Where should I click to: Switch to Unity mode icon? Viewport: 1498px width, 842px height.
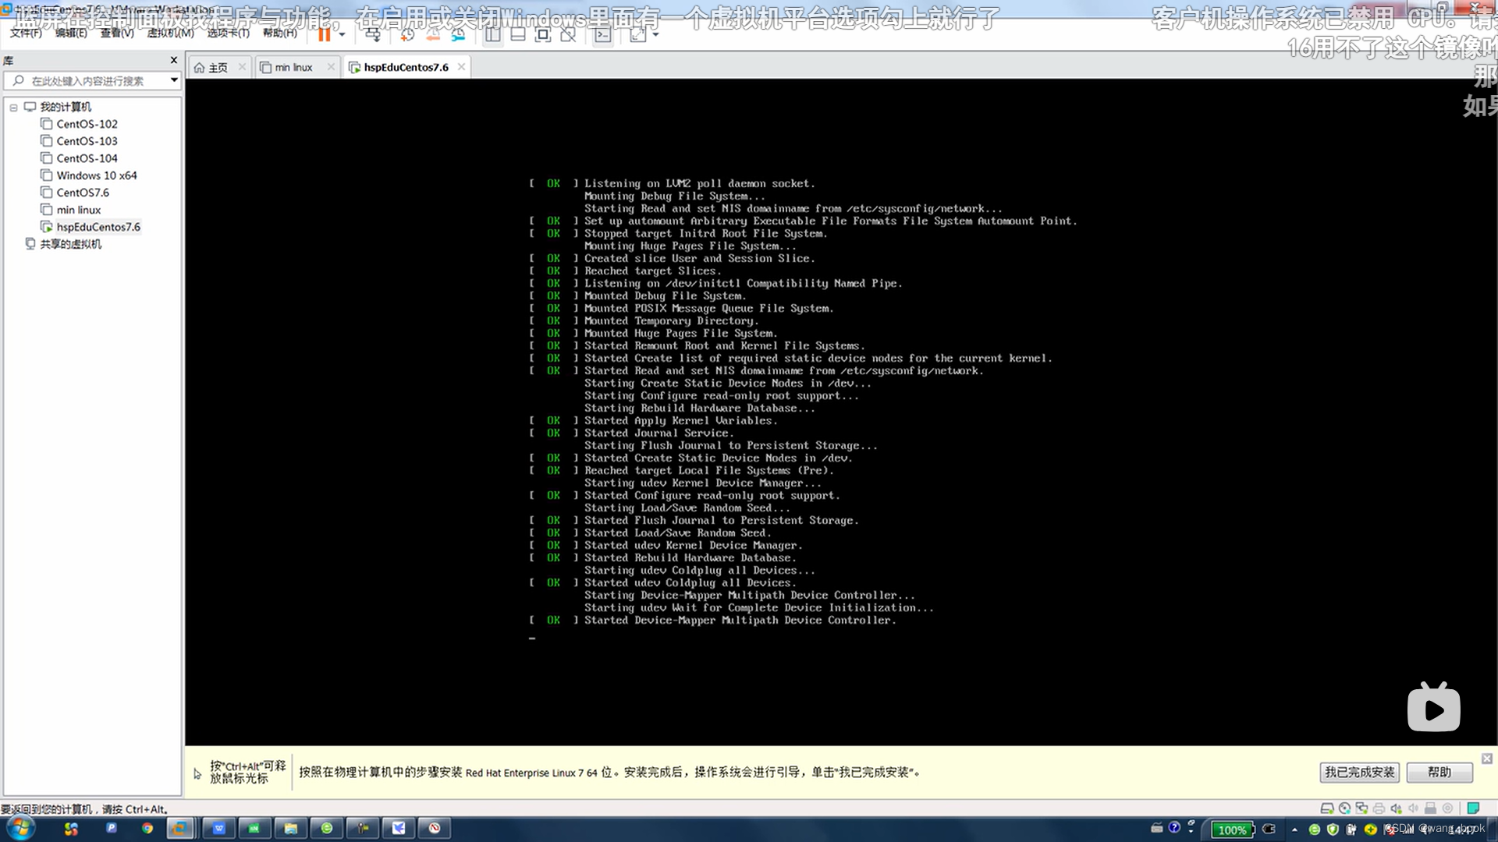click(568, 34)
